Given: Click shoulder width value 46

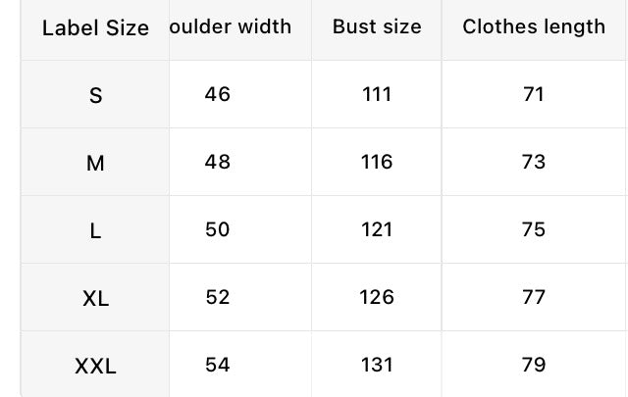Looking at the screenshot, I should point(218,94).
